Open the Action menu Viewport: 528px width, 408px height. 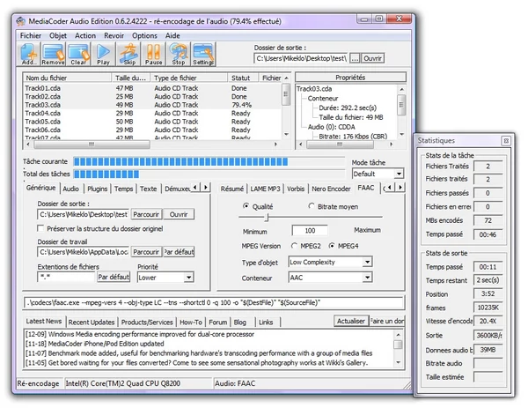pos(85,36)
